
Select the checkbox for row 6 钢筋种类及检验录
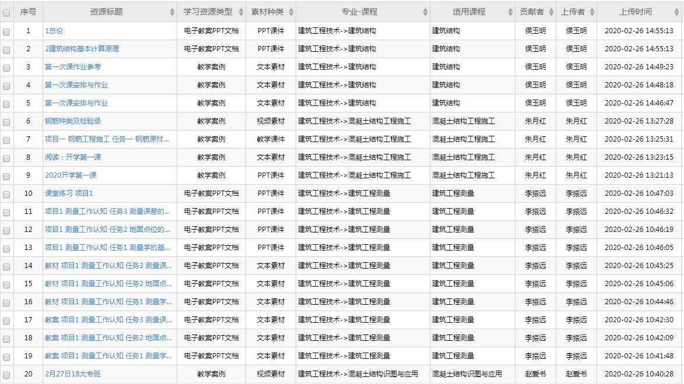[x=6, y=122]
